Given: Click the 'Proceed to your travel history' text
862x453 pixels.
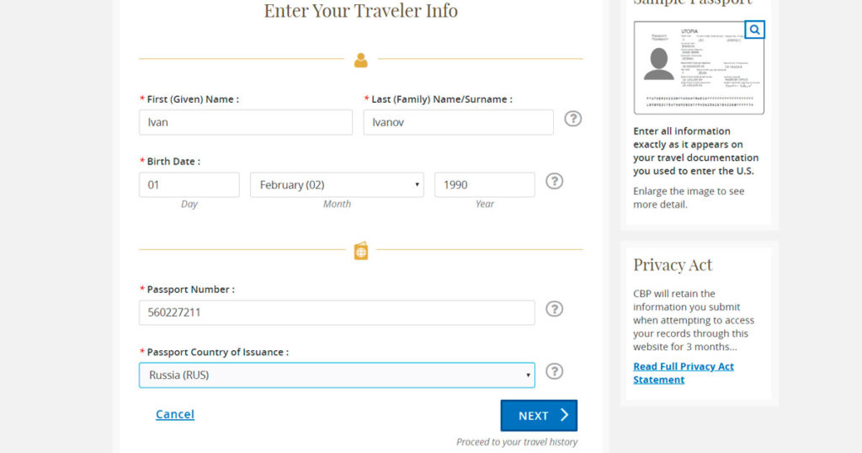Looking at the screenshot, I should pyautogui.click(x=517, y=442).
